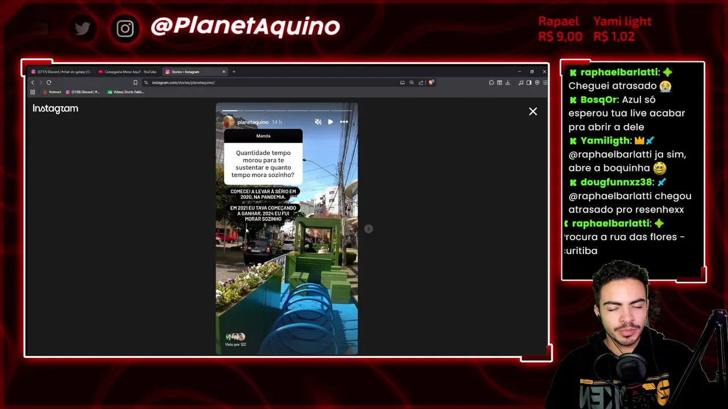
Task: Click the donor name 'Rapael' in the top corner
Action: (559, 22)
